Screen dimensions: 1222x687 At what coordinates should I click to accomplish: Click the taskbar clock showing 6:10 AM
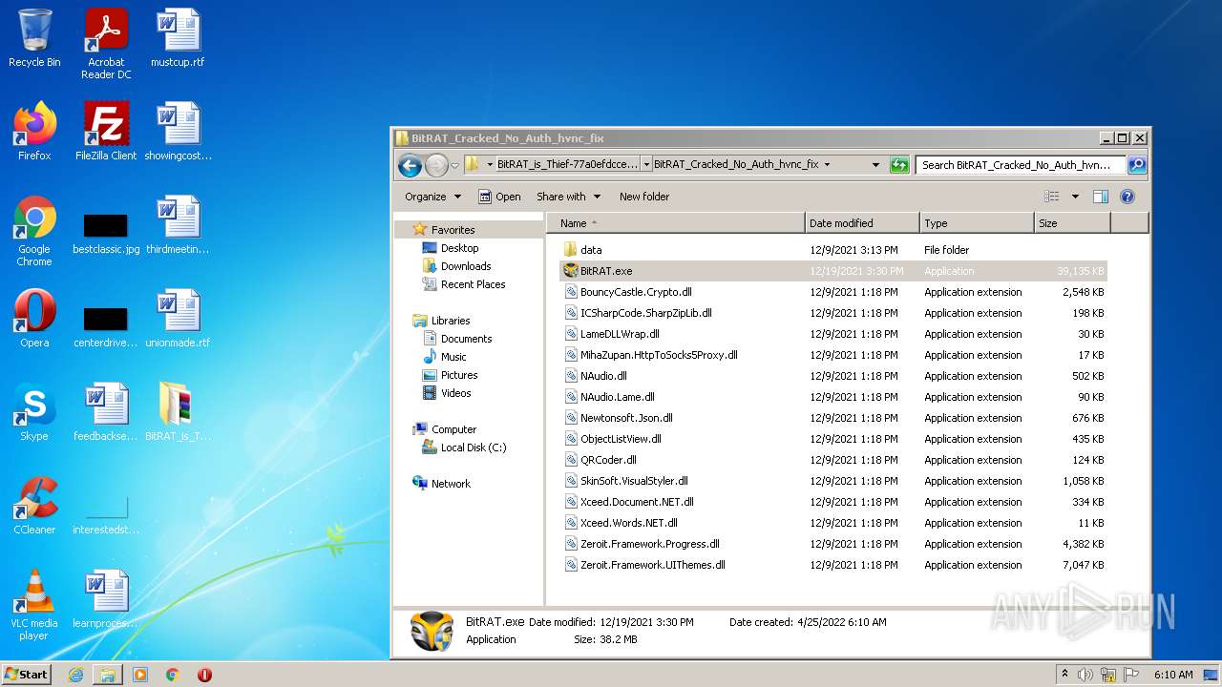click(x=1173, y=675)
